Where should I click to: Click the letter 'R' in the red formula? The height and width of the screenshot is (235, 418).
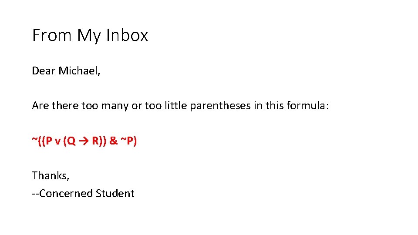coord(95,141)
